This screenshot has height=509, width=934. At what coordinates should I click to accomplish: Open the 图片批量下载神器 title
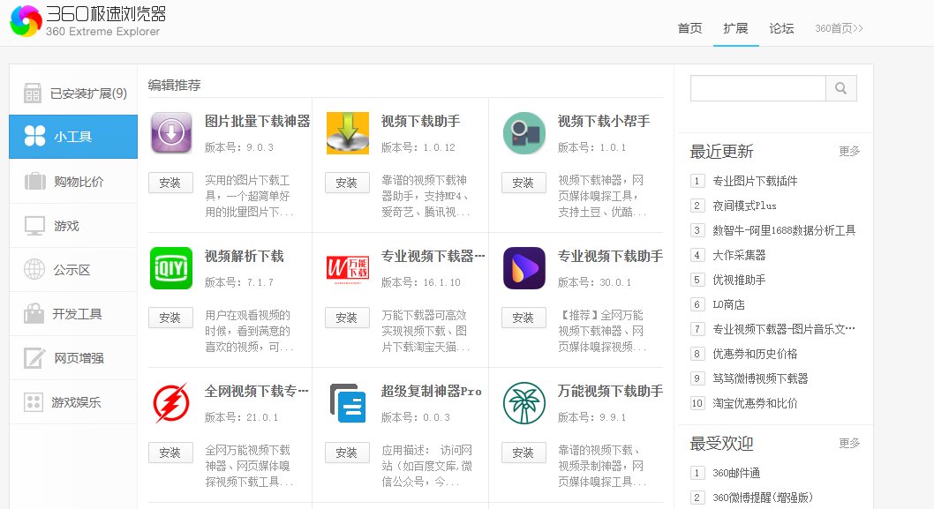coord(257,122)
